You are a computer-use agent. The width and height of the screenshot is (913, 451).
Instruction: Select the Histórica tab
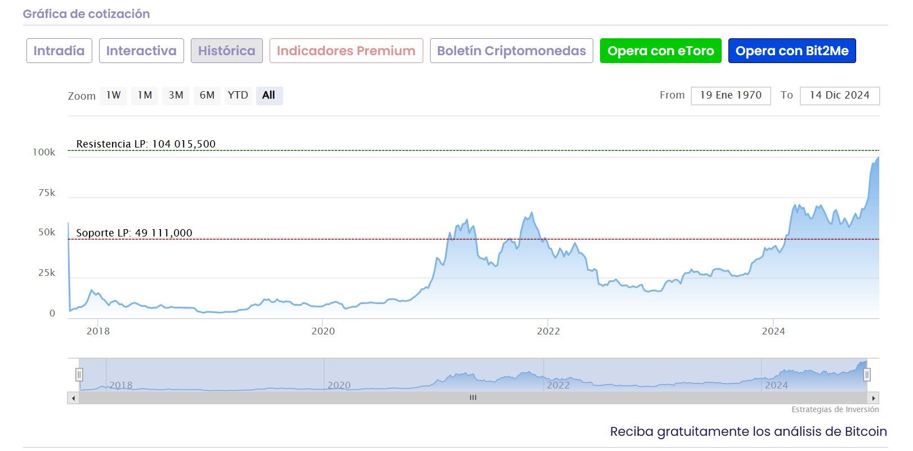tap(226, 51)
